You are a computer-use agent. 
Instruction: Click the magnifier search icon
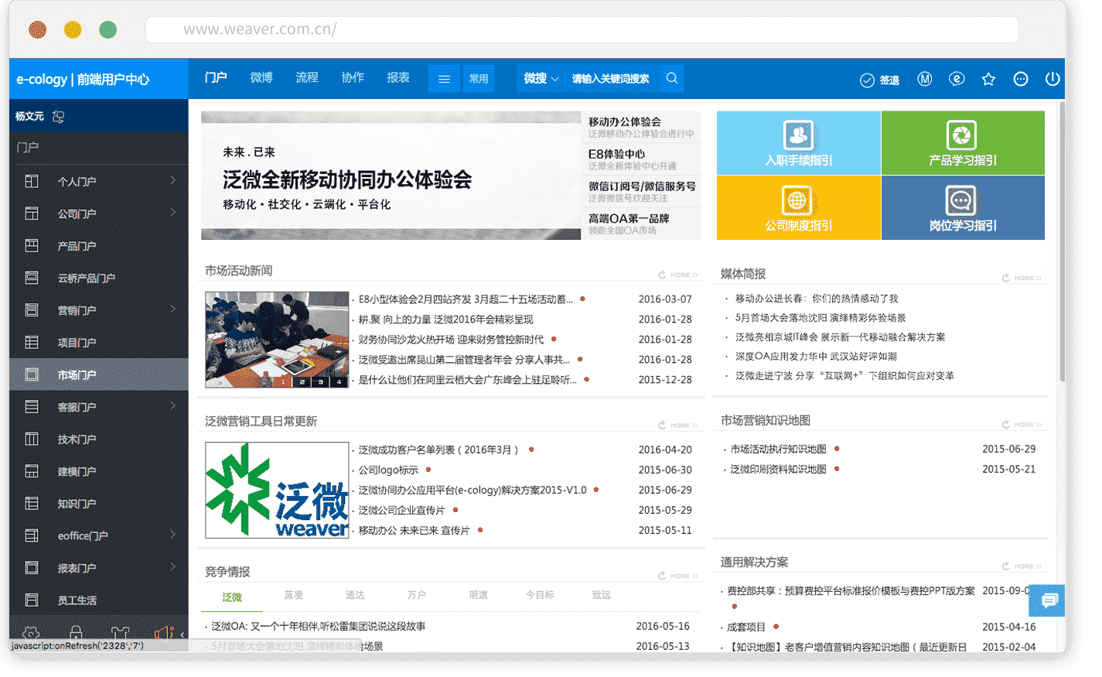[x=672, y=78]
